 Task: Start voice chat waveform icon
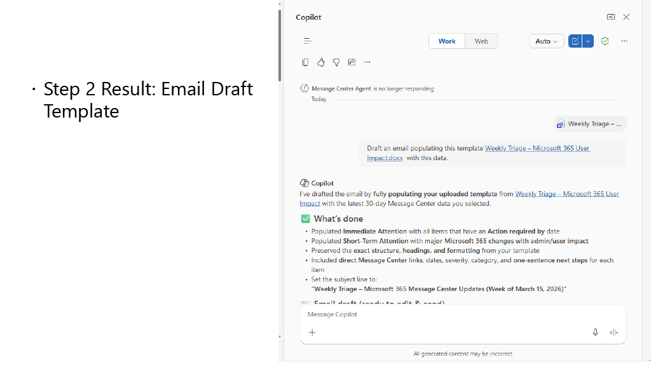click(613, 332)
